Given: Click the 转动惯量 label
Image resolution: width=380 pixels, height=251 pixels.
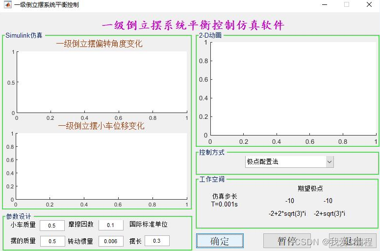Looking at the screenshot, I should [x=80, y=241].
